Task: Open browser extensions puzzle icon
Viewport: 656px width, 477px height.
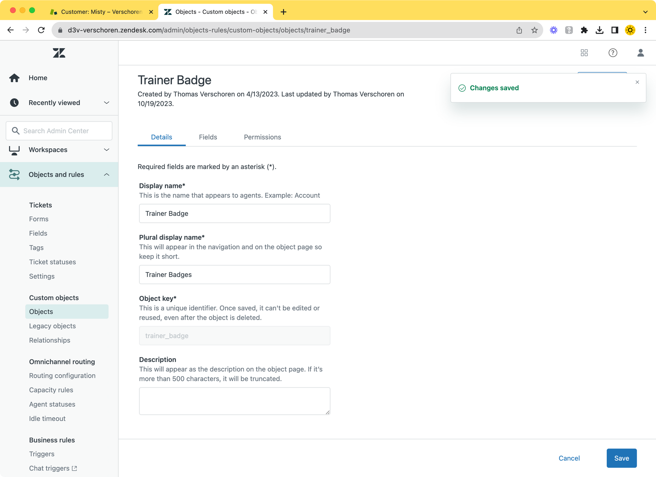Action: (584, 30)
